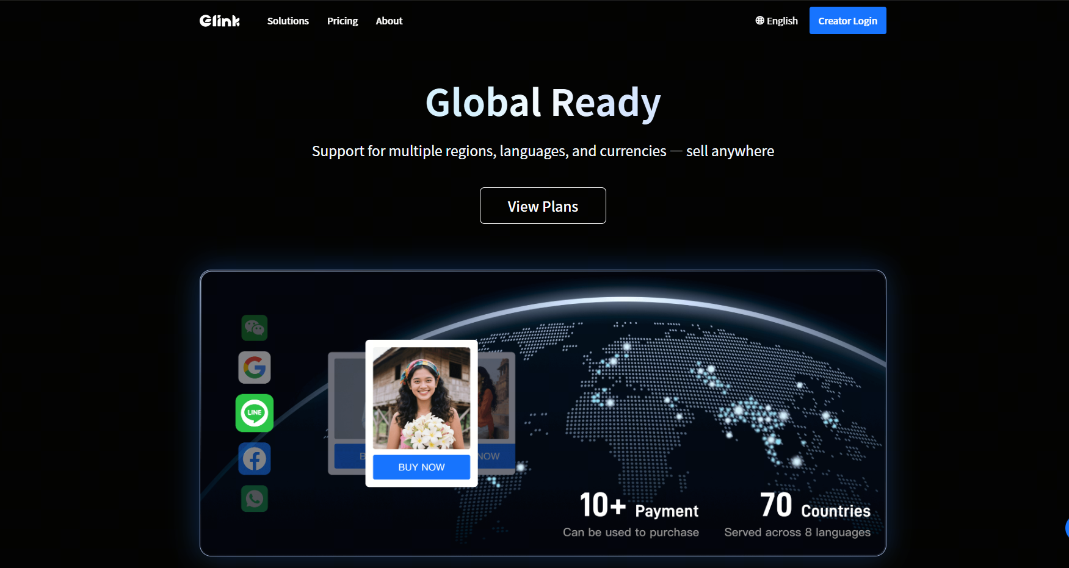1069x568 pixels.
Task: Select the WeChat icon in the sidebar
Action: (x=255, y=328)
